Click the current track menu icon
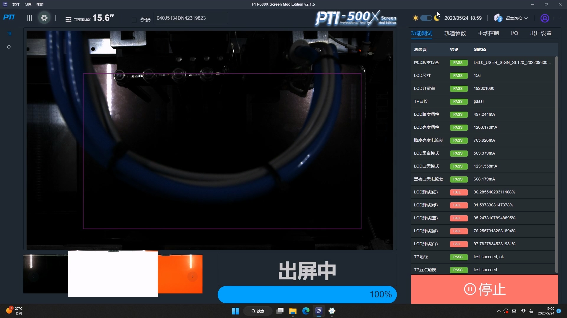The width and height of the screenshot is (567, 318). 68,19
